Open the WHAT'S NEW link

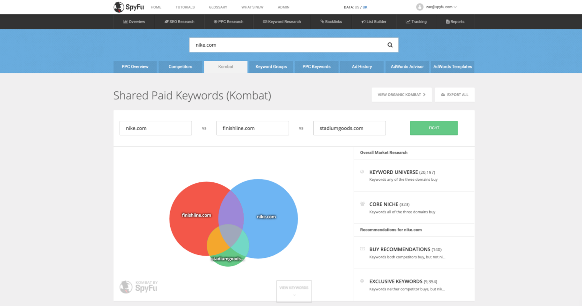(x=252, y=7)
